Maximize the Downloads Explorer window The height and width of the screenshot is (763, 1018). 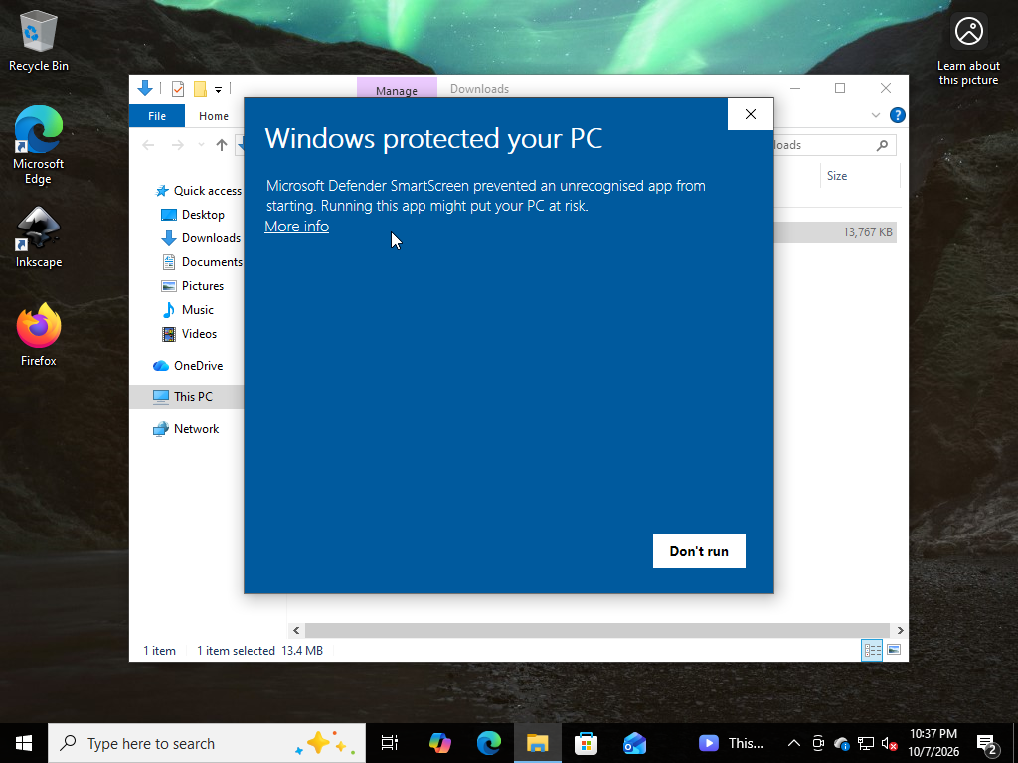tap(840, 88)
